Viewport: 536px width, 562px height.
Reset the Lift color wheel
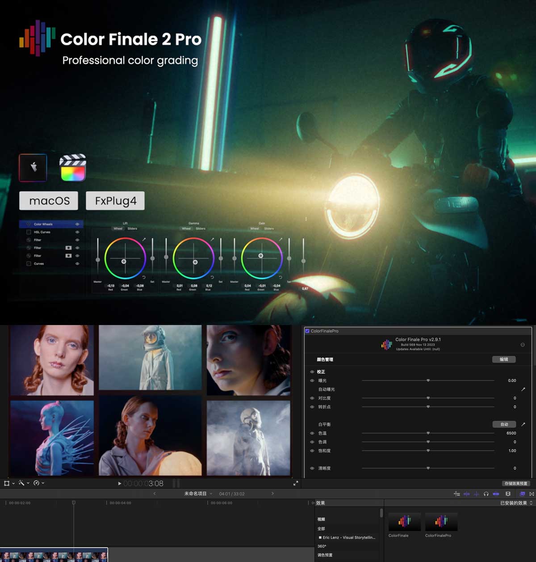tap(144, 278)
